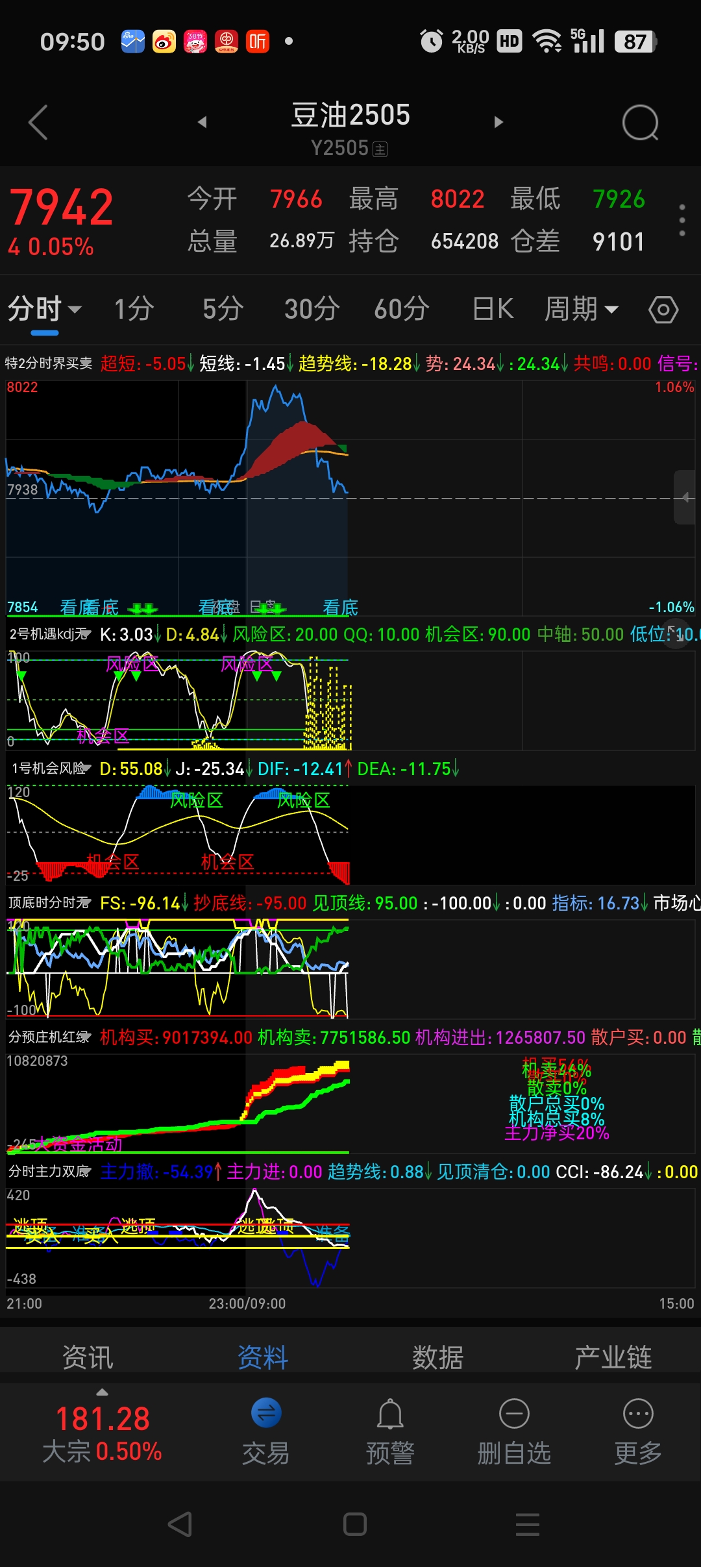
Task: Open the 顶底时分时 indicator selector
Action: tap(49, 903)
